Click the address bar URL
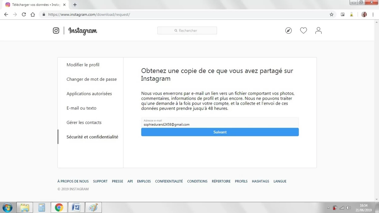Screen dimensions: 379x213 (x=89, y=15)
